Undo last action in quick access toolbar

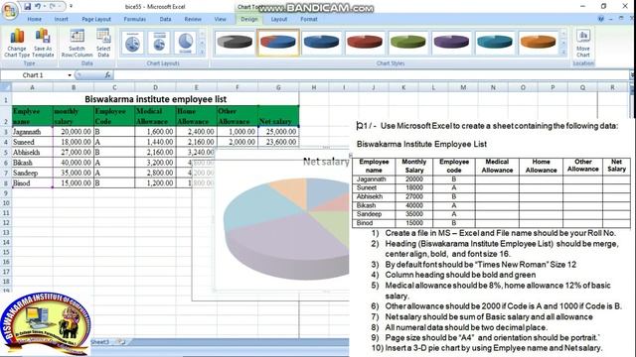(x=38, y=7)
